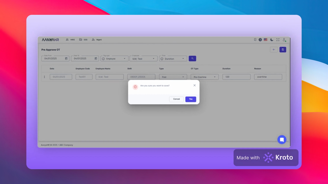Open the row options three-dot menu
Viewport: 328px width, 184px height.
coord(44,77)
